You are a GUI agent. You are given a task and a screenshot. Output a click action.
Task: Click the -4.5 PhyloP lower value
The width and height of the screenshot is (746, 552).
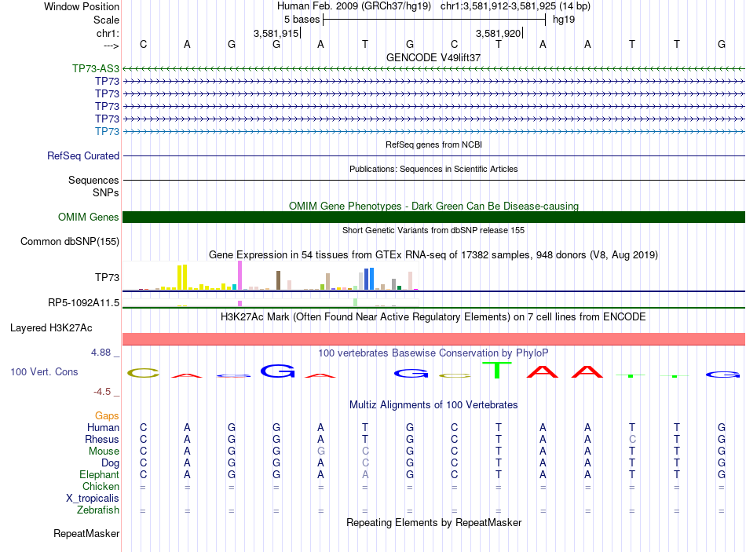(x=102, y=392)
